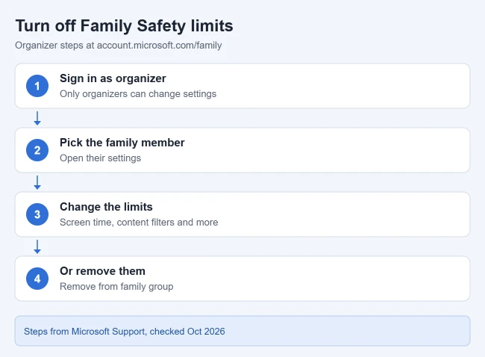Click 'Organizer steps at account.microsoft.com/family' subtitle
Viewport: 485px width, 357px height.
(118, 46)
